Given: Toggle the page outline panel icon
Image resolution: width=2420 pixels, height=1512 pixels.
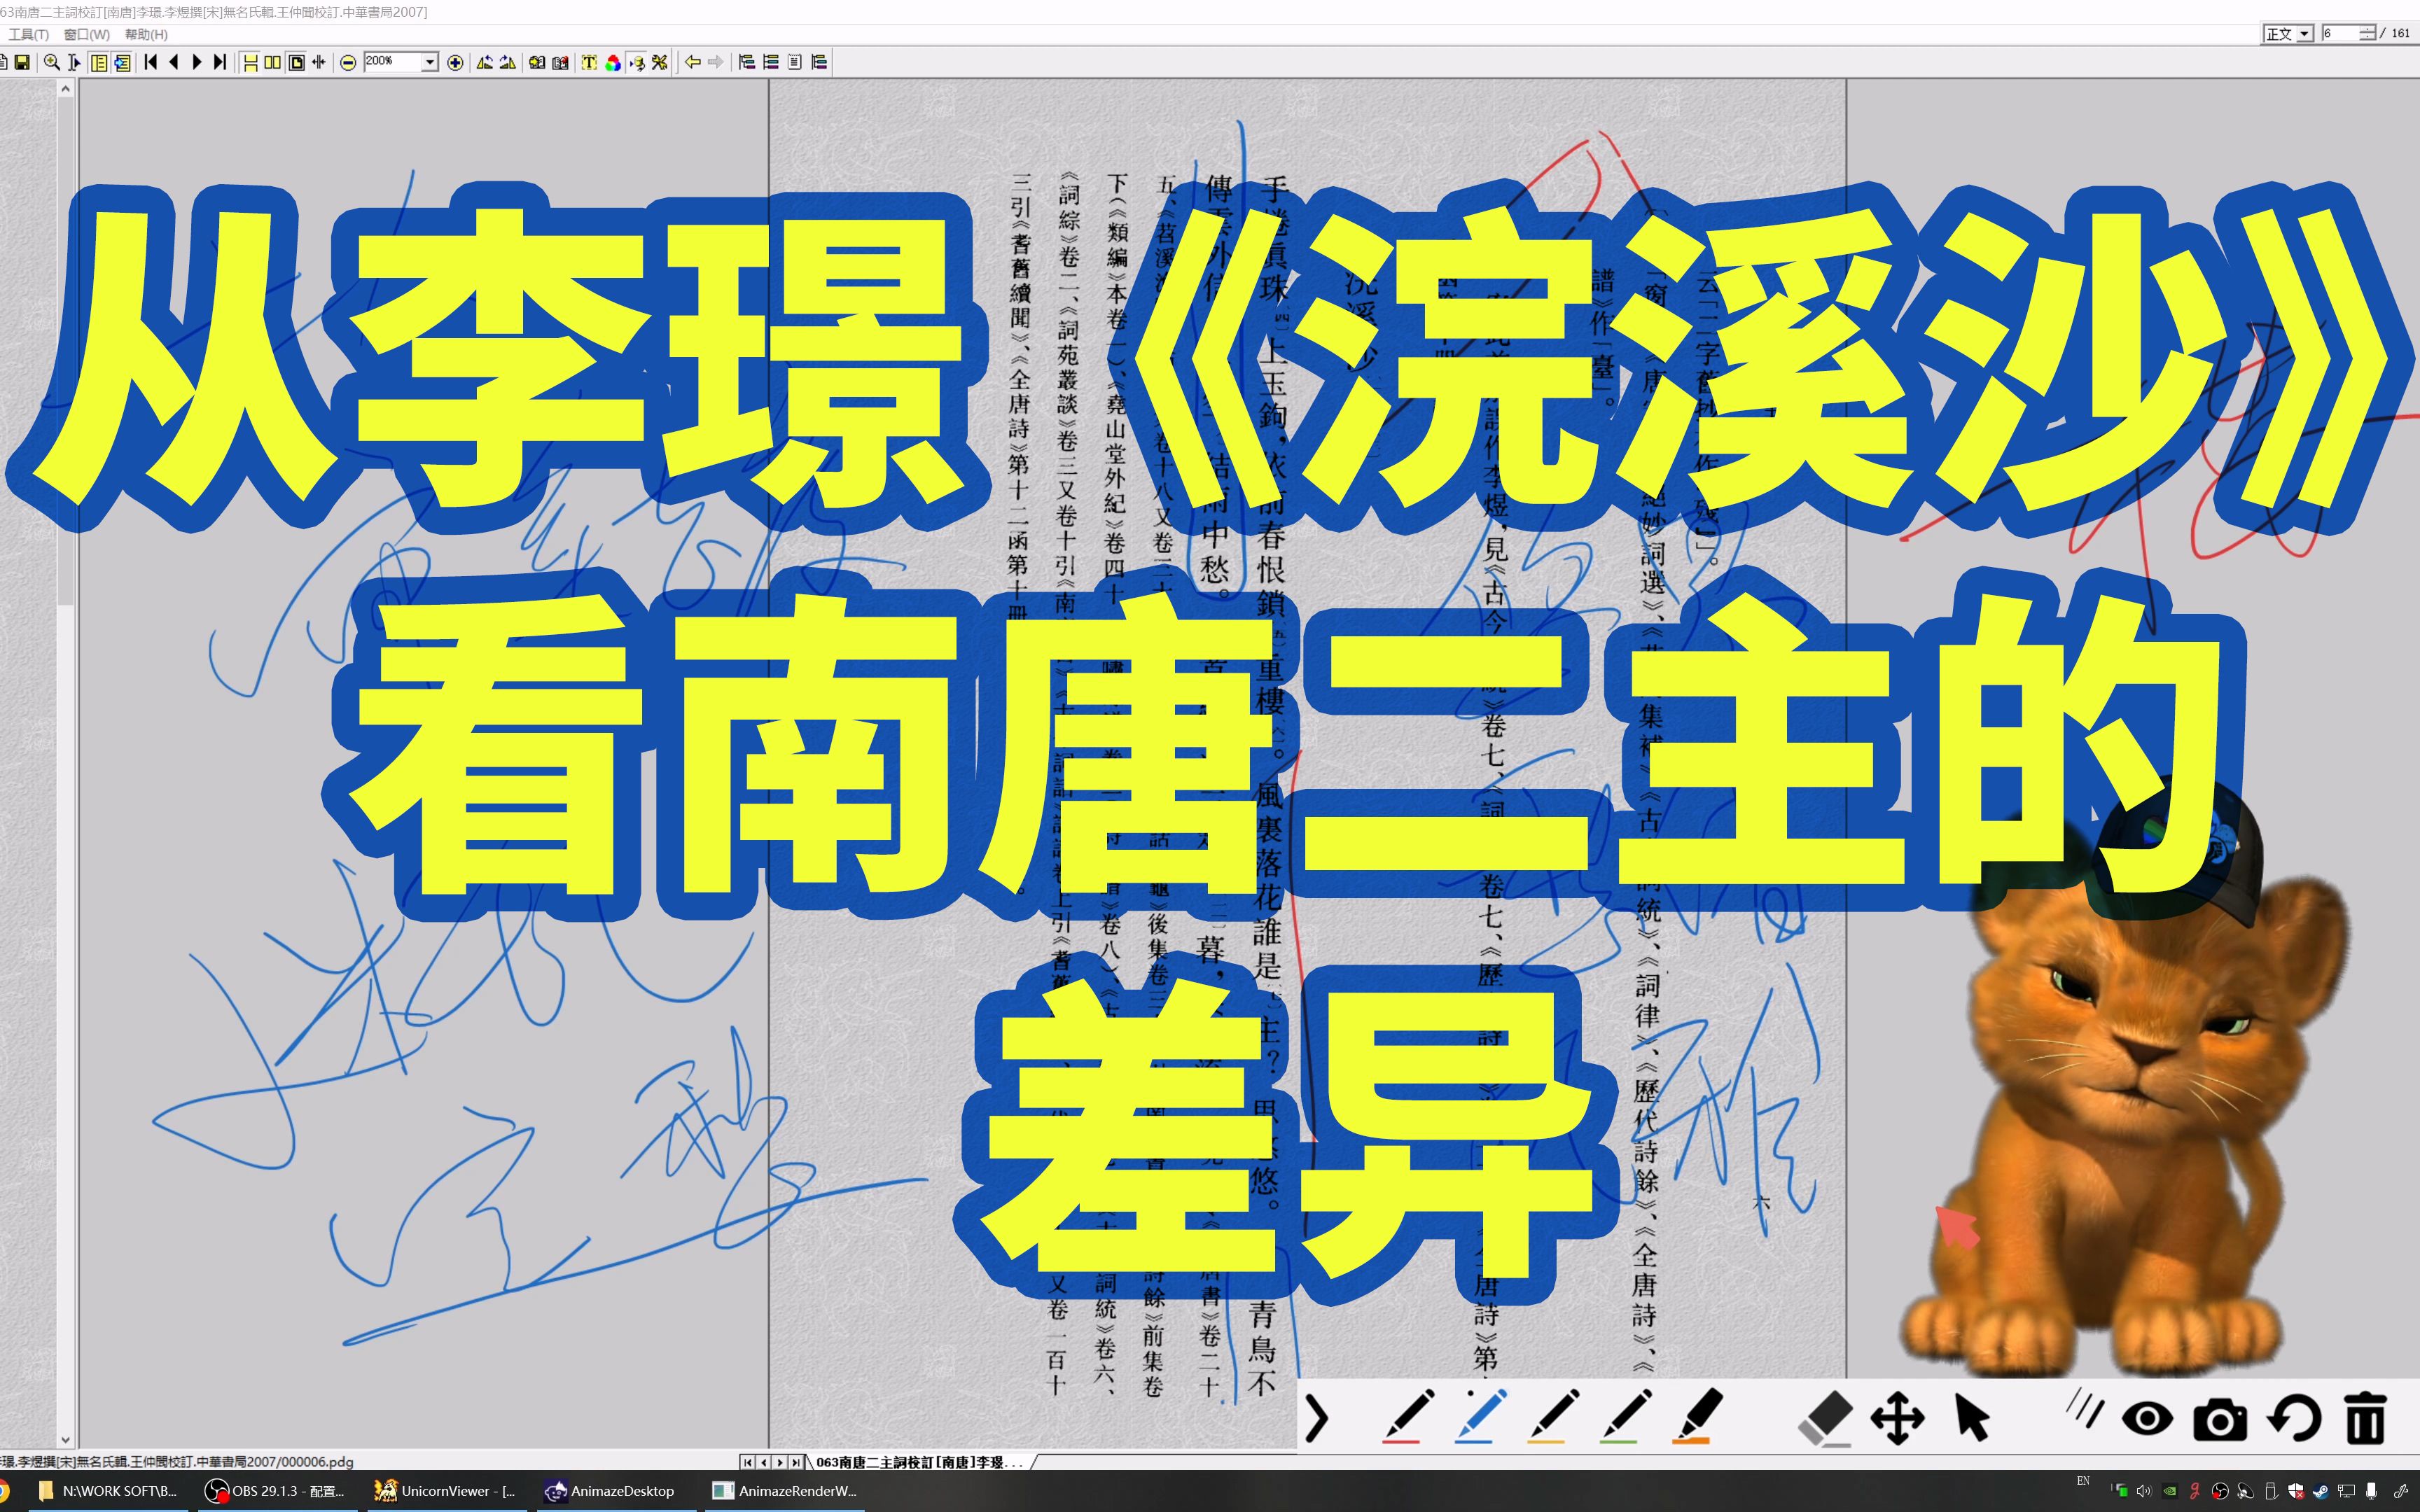Looking at the screenshot, I should tap(99, 62).
